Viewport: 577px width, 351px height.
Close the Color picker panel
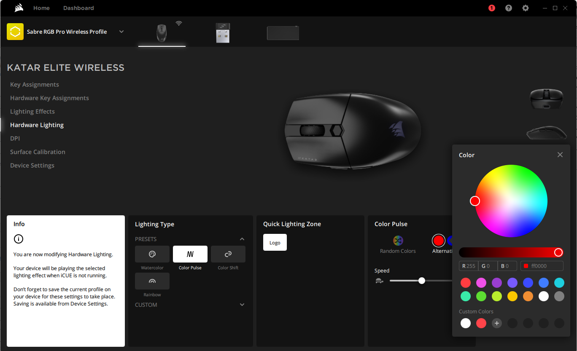[560, 155]
